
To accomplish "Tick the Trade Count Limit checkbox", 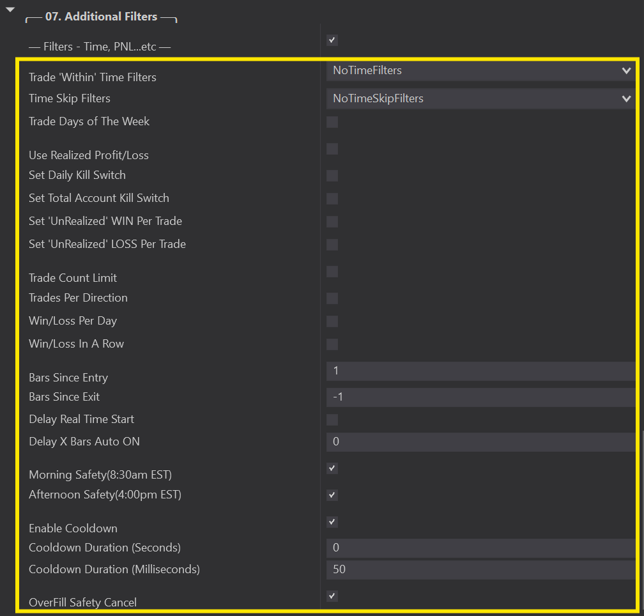I will 332,272.
